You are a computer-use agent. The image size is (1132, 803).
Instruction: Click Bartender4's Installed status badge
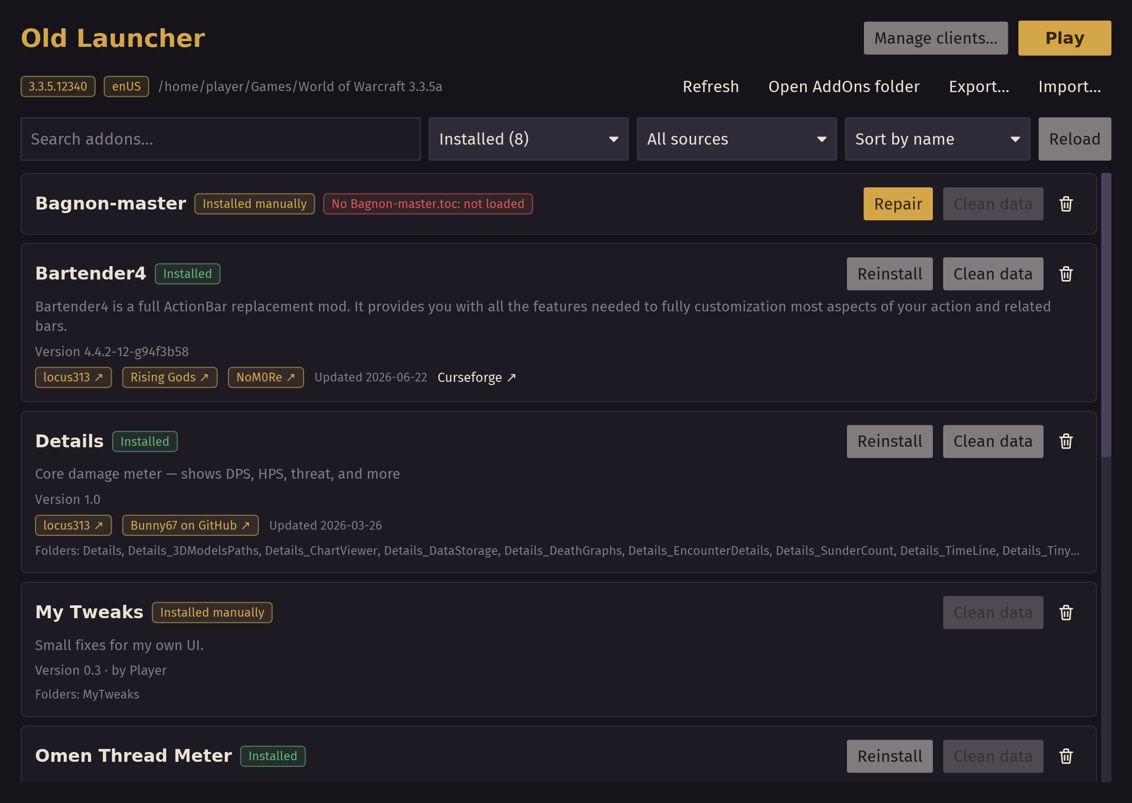pyautogui.click(x=188, y=274)
